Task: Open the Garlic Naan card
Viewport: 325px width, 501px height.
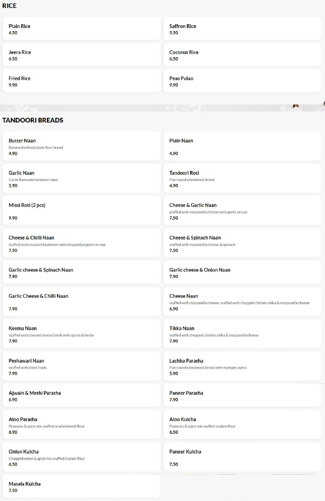Action: [x=81, y=178]
